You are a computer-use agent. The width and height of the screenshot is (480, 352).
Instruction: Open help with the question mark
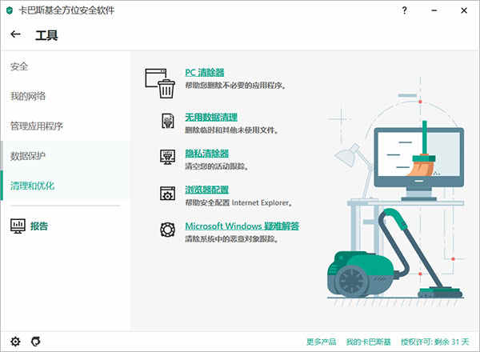tap(404, 10)
